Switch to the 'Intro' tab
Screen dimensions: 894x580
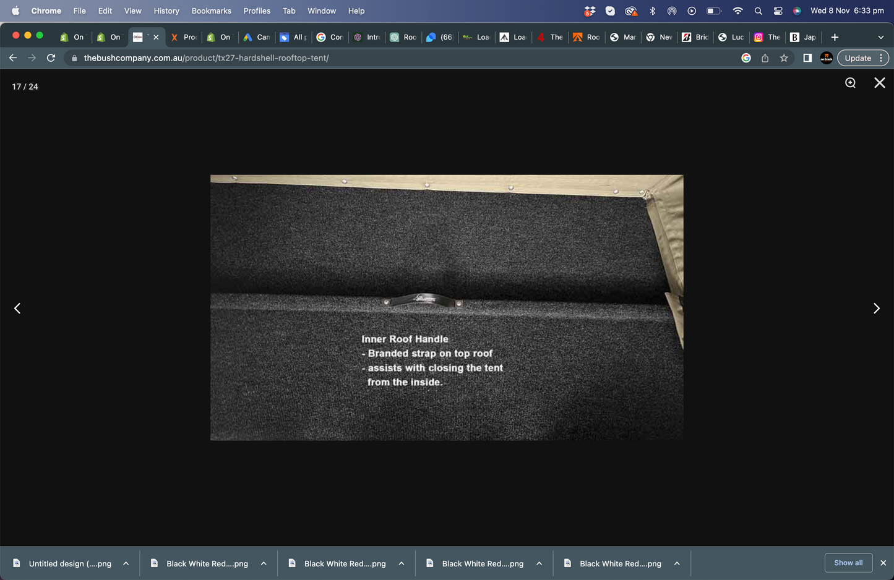tap(366, 37)
